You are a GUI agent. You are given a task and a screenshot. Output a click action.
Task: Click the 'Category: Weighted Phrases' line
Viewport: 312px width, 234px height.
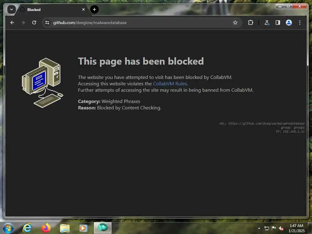pos(109,101)
